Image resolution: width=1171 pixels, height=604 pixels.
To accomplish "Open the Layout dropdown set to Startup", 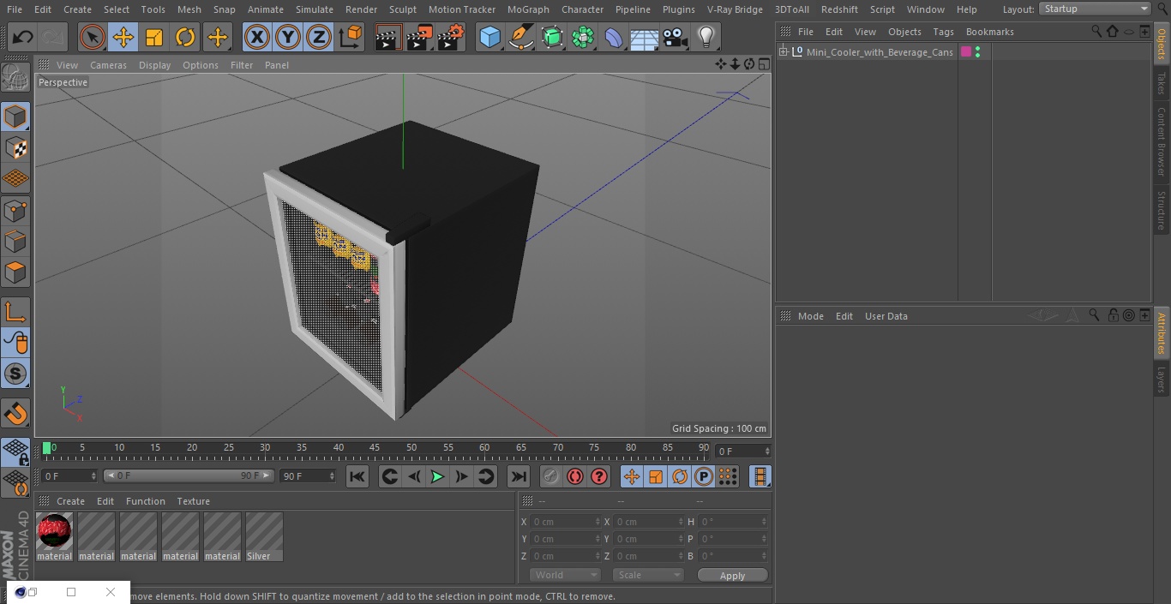I will point(1095,9).
